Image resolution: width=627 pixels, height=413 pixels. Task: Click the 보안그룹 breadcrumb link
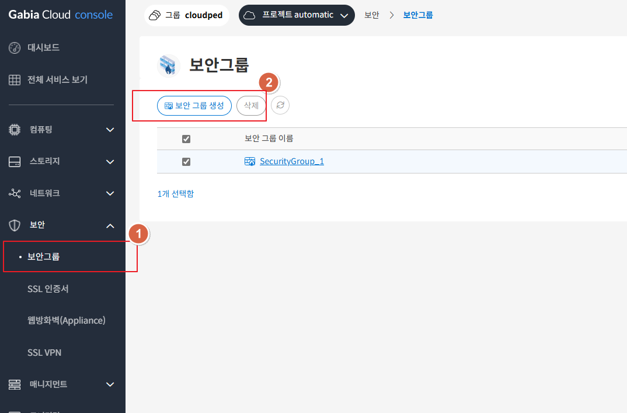pos(418,15)
